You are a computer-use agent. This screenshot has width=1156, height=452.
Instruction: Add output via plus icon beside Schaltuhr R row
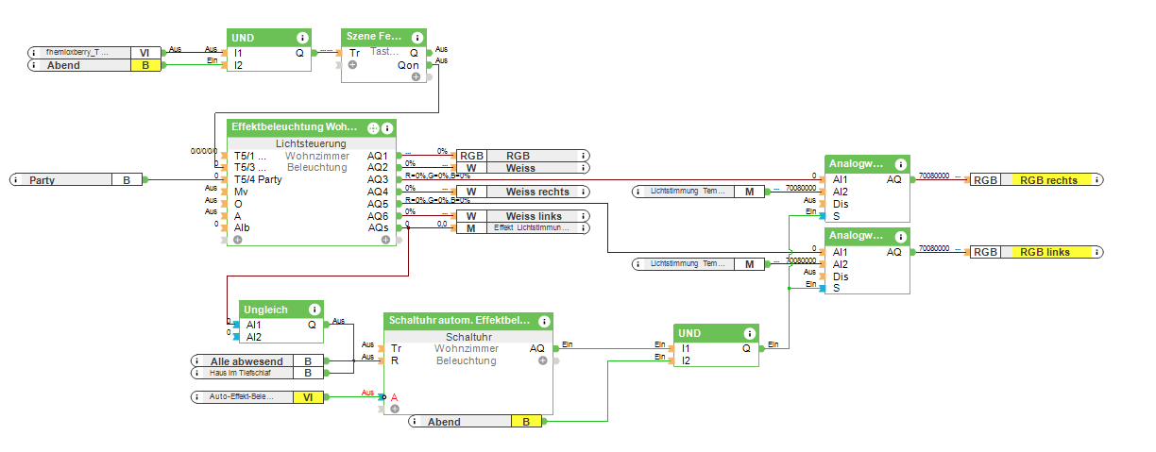coord(542,360)
